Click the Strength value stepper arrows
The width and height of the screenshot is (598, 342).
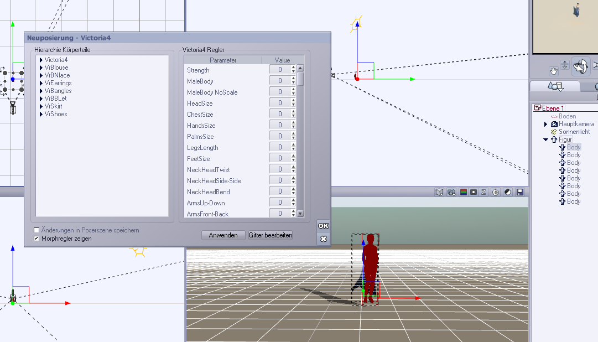click(x=293, y=70)
